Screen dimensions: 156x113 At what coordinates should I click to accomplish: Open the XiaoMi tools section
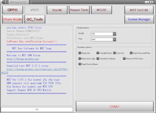(x=57, y=10)
